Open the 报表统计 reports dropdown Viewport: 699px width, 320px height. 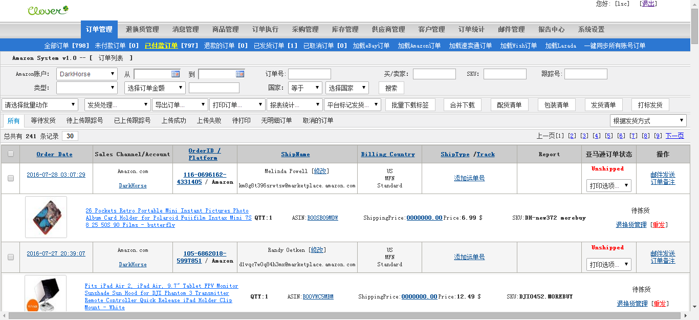294,105
